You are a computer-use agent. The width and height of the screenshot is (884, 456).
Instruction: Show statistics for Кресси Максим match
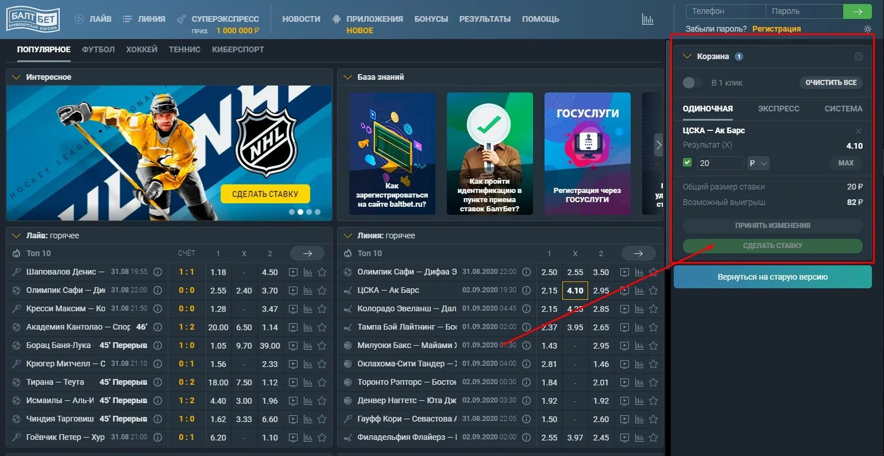308,309
